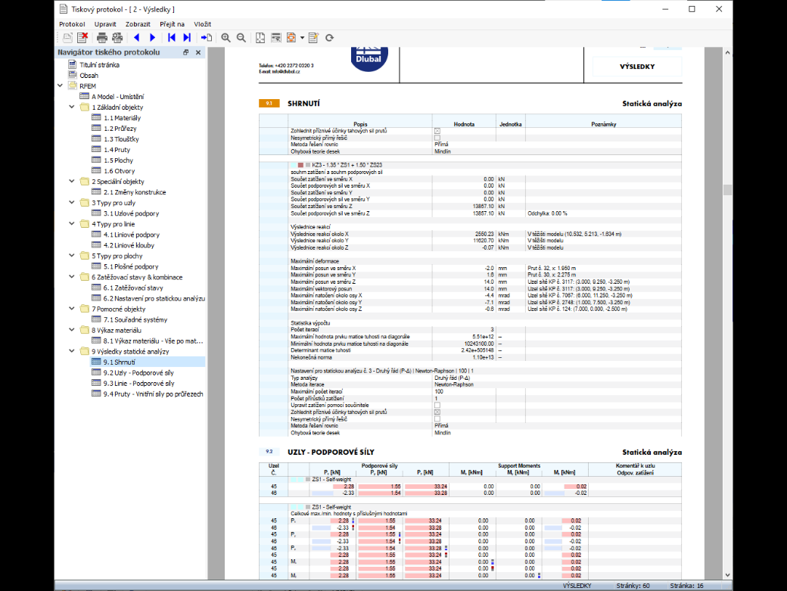
Task: Select 'Titulní stránka' in the navigator
Action: pos(99,65)
